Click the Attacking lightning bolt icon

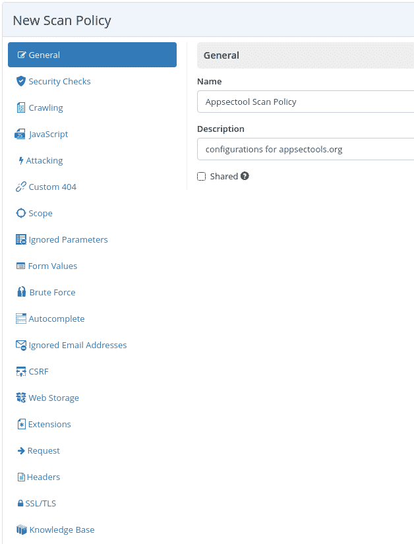tap(20, 160)
